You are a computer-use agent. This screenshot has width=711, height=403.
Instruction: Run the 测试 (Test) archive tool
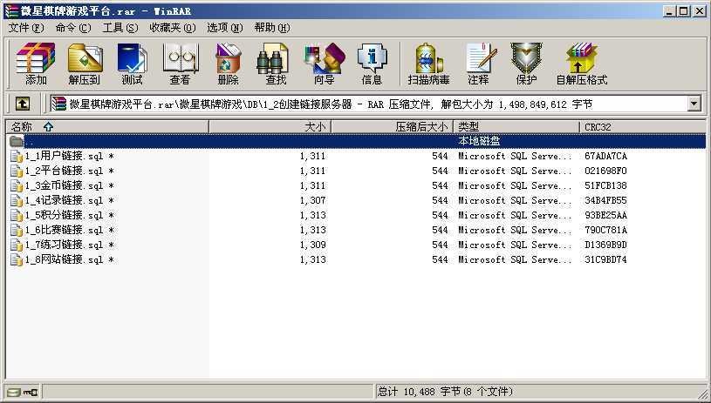(x=132, y=64)
